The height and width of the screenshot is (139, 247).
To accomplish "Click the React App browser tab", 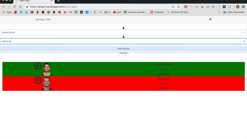I will point(34,1).
